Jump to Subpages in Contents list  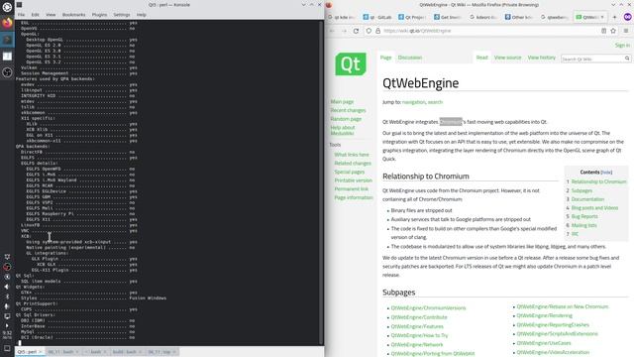click(x=581, y=190)
